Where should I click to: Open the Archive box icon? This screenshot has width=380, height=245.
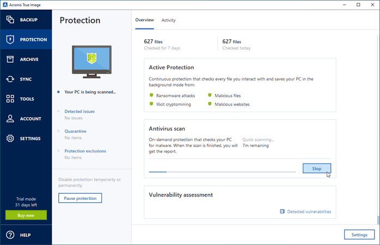coord(10,59)
